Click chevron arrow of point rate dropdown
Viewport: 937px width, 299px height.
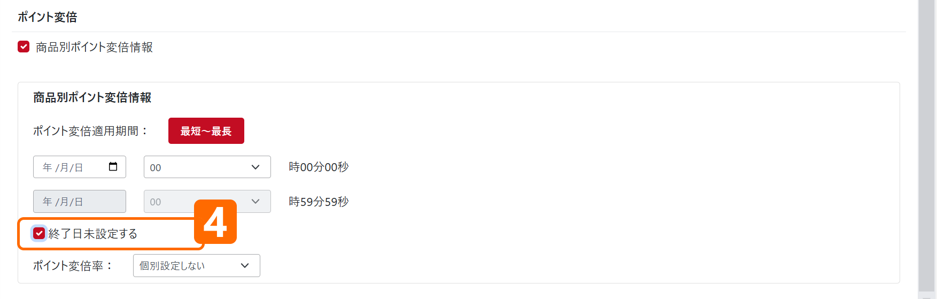click(x=245, y=266)
